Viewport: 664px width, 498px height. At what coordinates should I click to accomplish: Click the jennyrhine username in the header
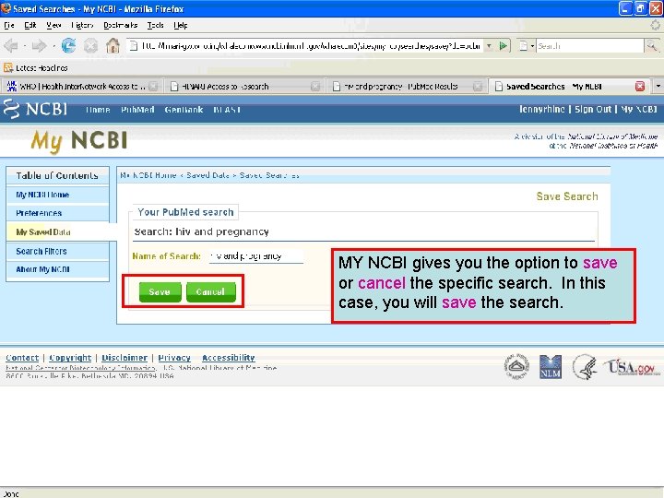pyautogui.click(x=542, y=109)
